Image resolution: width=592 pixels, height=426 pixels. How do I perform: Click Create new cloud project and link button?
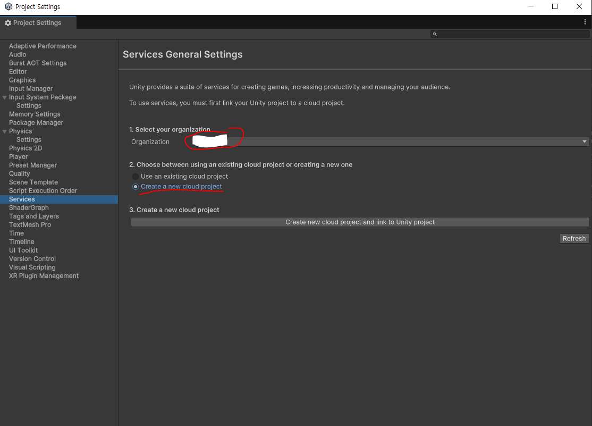pyautogui.click(x=360, y=222)
